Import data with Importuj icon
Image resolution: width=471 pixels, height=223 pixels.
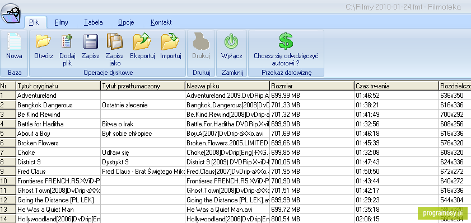170,41
